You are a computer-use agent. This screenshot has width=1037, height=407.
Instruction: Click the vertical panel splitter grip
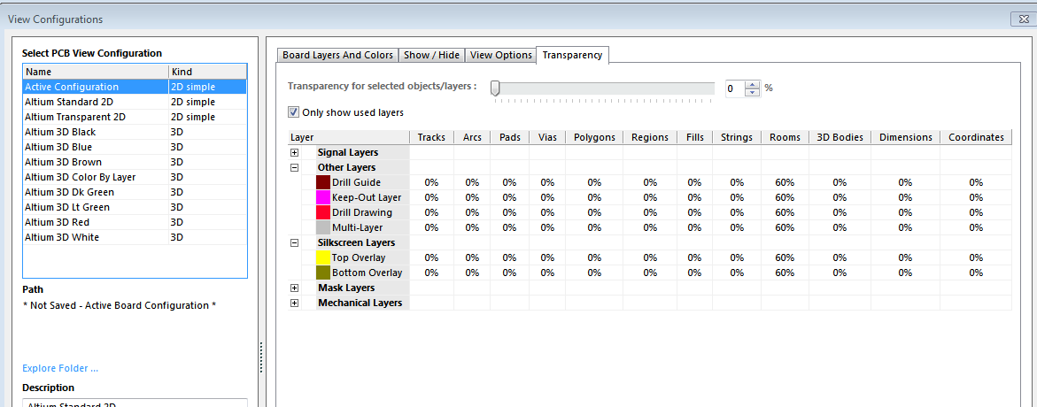pyautogui.click(x=262, y=357)
